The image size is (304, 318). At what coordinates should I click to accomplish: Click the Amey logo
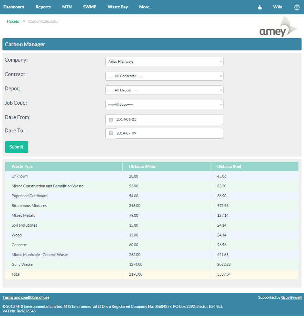[x=278, y=27]
